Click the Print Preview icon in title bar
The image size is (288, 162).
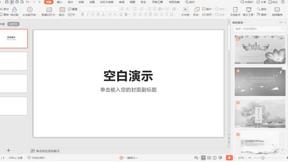coord(22,2)
